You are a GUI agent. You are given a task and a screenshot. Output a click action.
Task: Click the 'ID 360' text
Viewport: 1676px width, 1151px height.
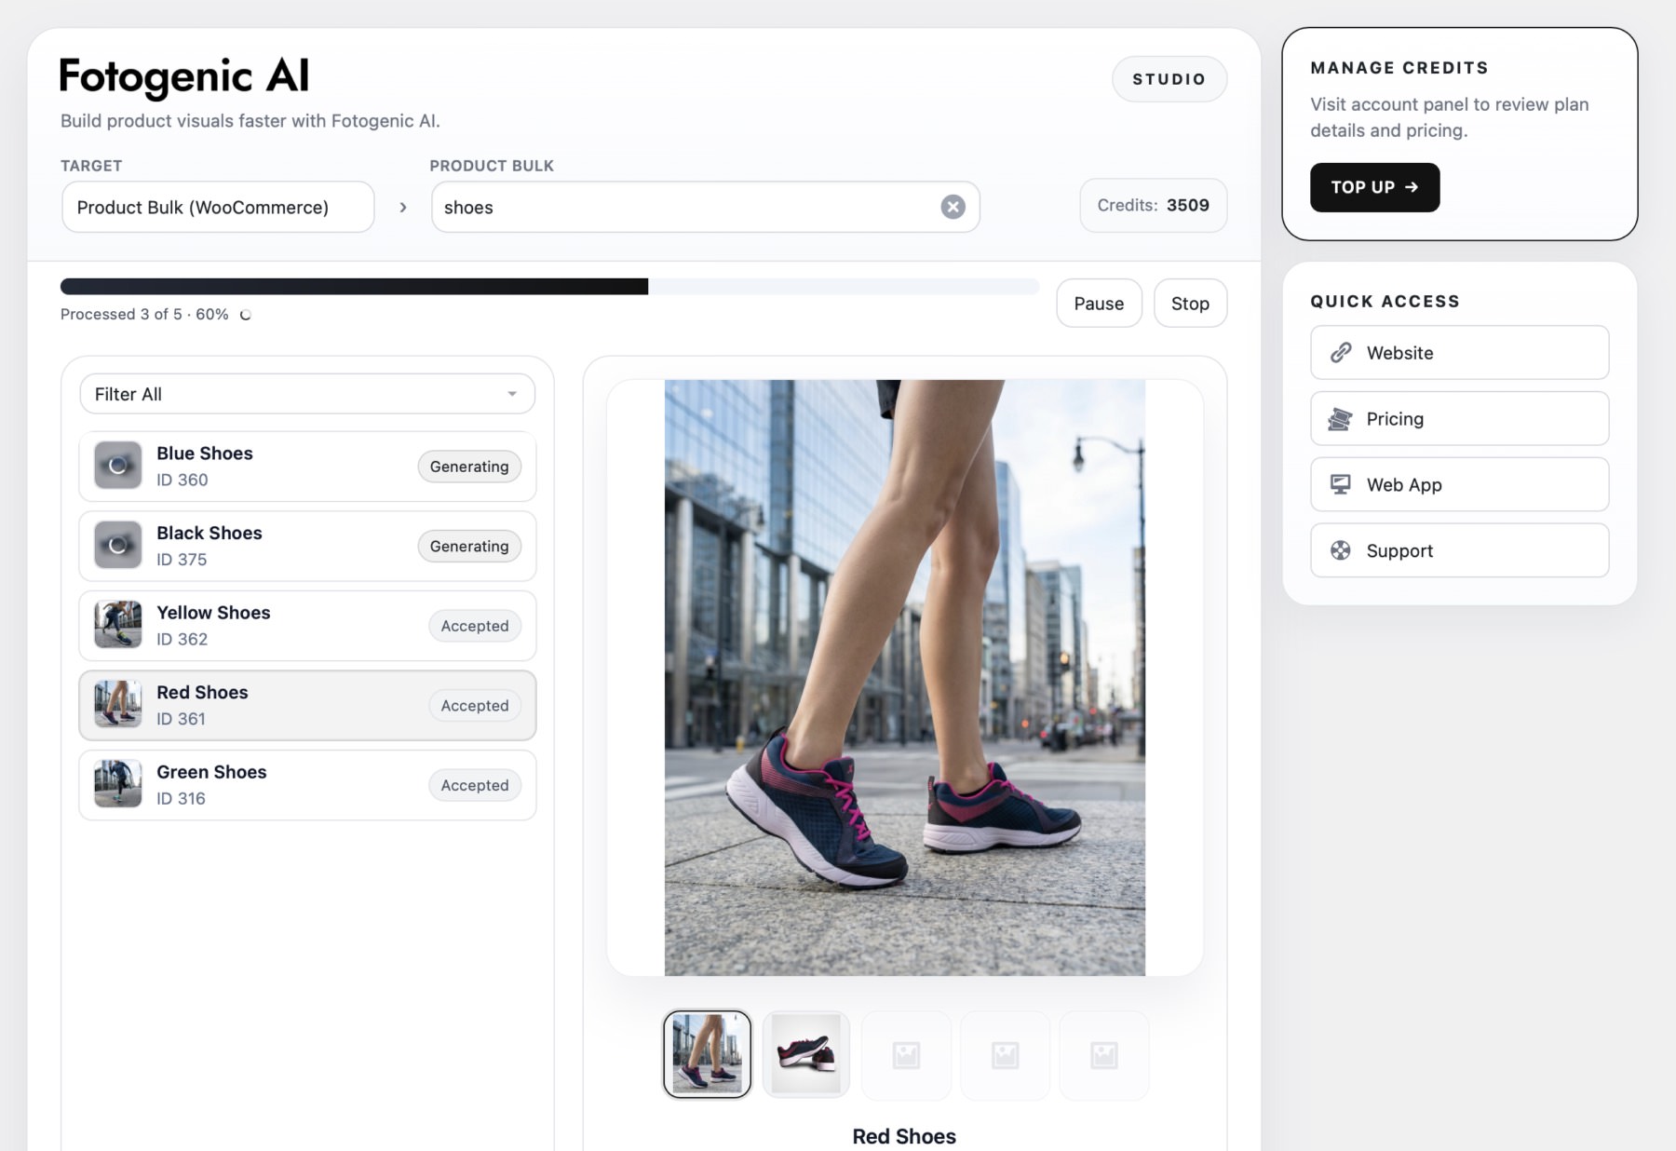pos(182,480)
